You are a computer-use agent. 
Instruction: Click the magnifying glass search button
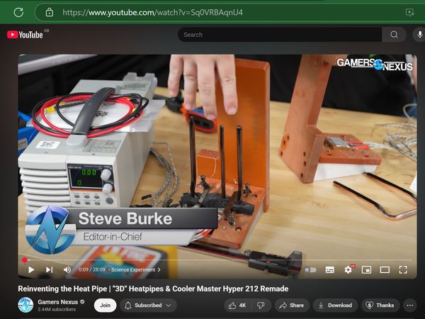[x=394, y=35]
